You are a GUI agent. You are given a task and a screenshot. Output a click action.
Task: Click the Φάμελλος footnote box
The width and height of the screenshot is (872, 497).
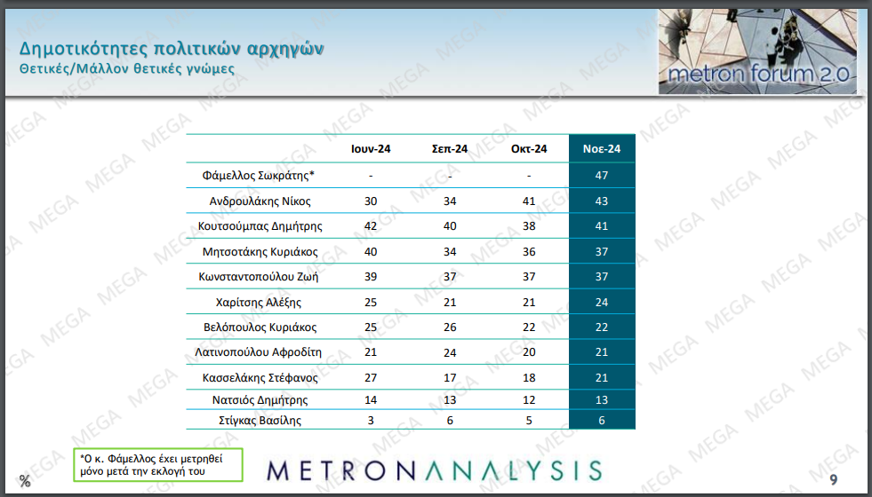pyautogui.click(x=158, y=465)
